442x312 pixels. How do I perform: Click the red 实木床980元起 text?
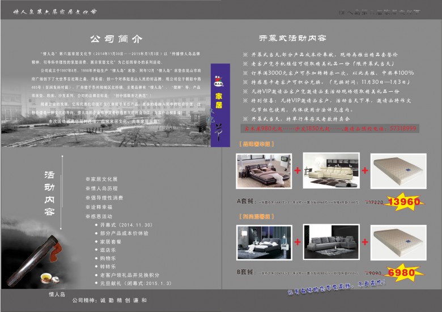click(263, 129)
